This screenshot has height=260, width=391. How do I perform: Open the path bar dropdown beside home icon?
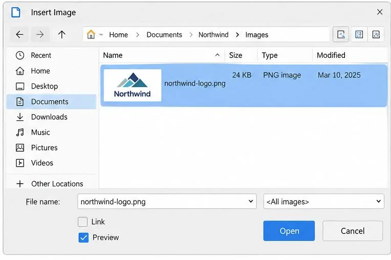(101, 35)
